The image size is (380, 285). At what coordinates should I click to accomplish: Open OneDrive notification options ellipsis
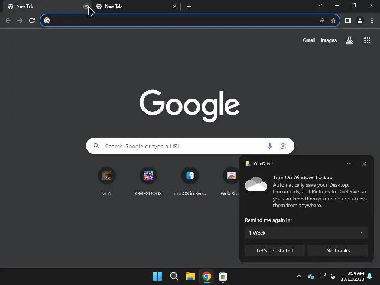coord(349,164)
